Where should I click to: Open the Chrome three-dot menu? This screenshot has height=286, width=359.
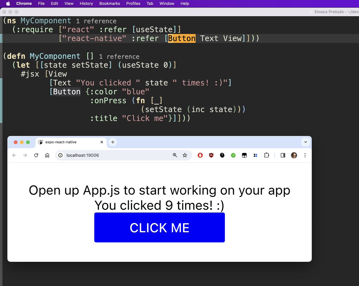(305, 155)
